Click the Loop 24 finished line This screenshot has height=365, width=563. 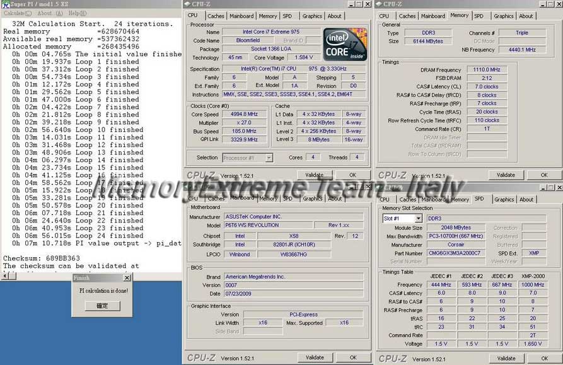tap(78, 235)
